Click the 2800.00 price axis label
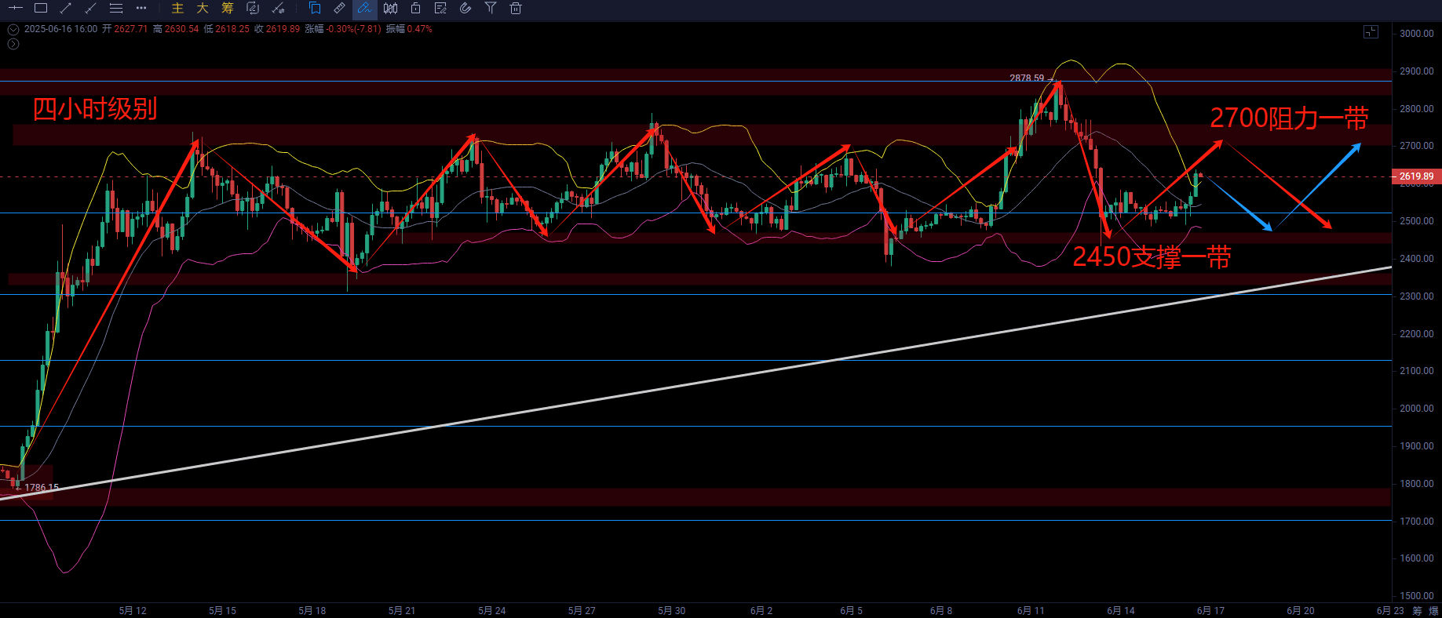The height and width of the screenshot is (618, 1442). pyautogui.click(x=1417, y=109)
